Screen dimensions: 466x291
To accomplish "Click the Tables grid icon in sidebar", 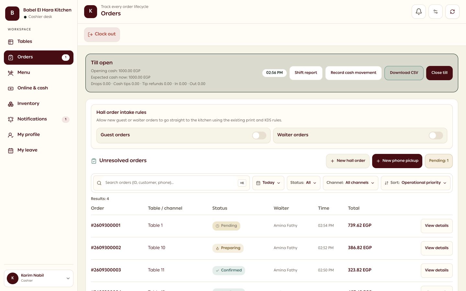I will [x=11, y=42].
